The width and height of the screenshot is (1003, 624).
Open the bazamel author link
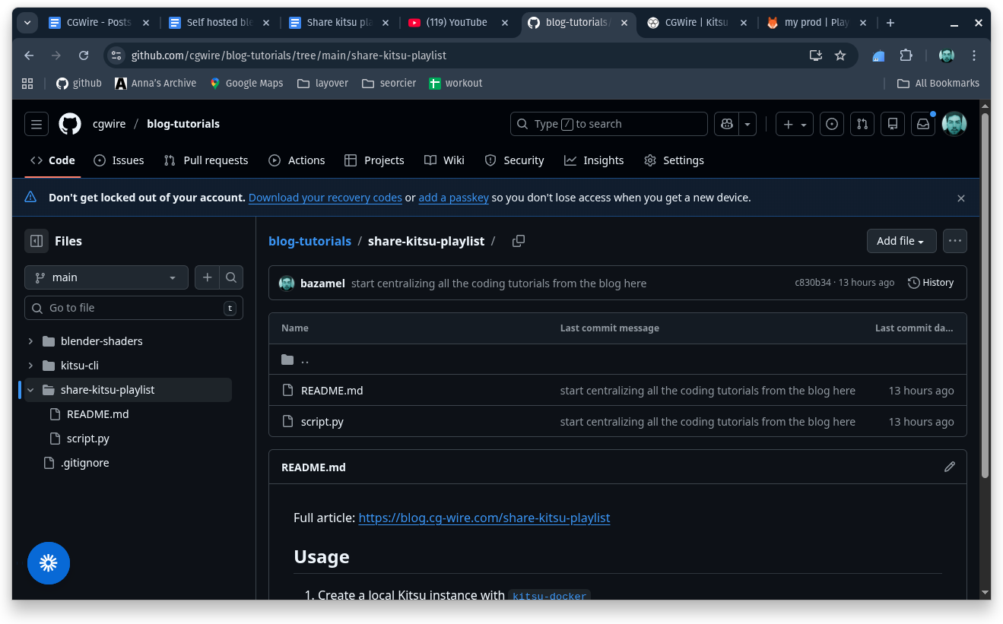323,283
